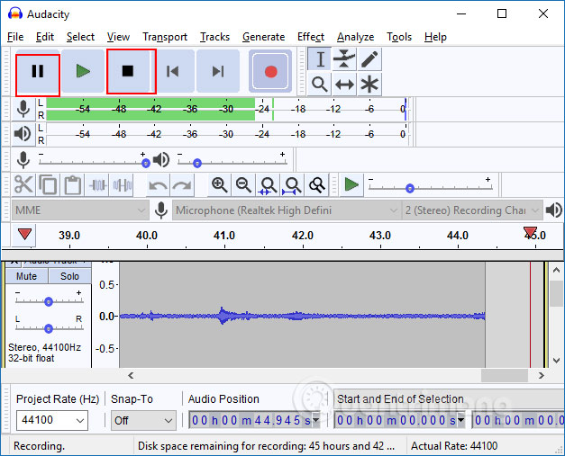Viewport: 565px width, 456px height.
Task: Click the red Record button
Action: tap(270, 72)
